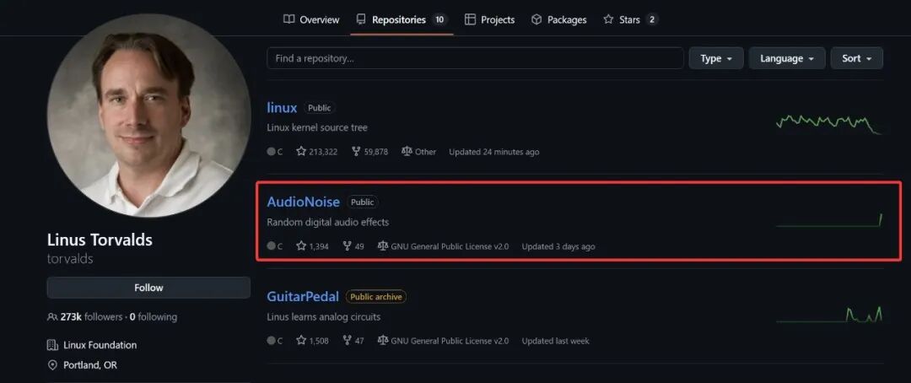
Task: Click the followers people icon
Action: click(53, 317)
